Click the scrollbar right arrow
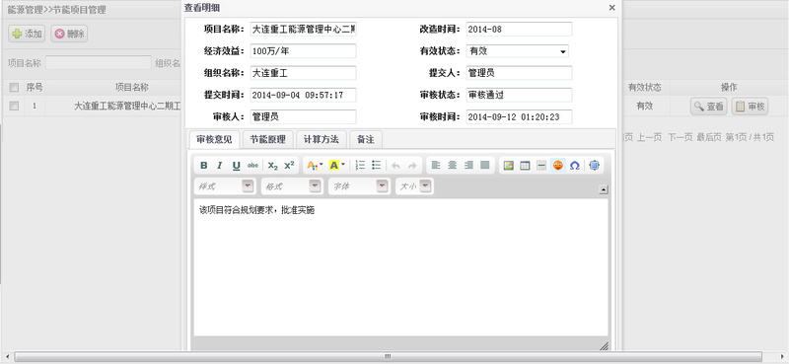This screenshot has height=364, width=789. (782, 356)
